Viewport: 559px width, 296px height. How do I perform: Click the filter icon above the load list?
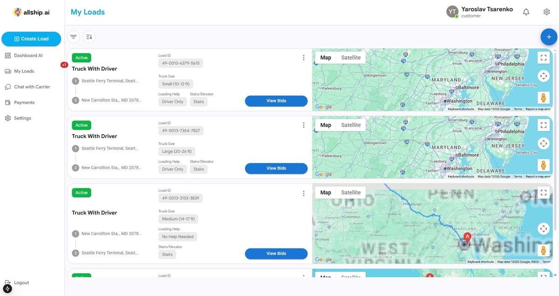pyautogui.click(x=73, y=36)
